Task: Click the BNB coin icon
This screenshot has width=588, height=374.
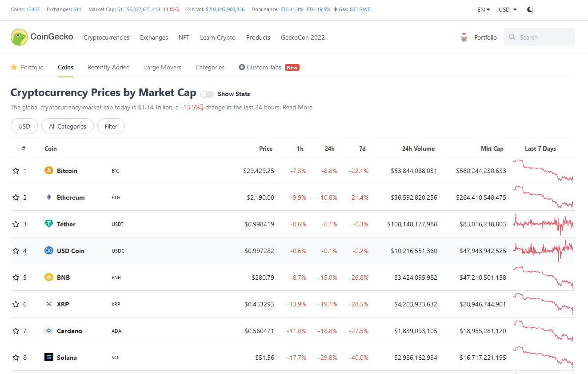Action: click(x=49, y=277)
